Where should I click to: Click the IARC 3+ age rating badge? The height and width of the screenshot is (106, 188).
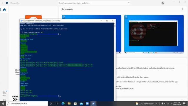point(15,98)
